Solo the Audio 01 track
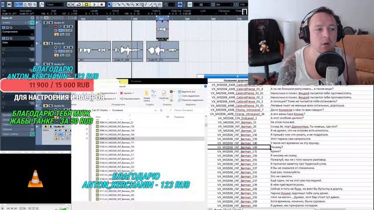 pyautogui.click(x=51, y=23)
